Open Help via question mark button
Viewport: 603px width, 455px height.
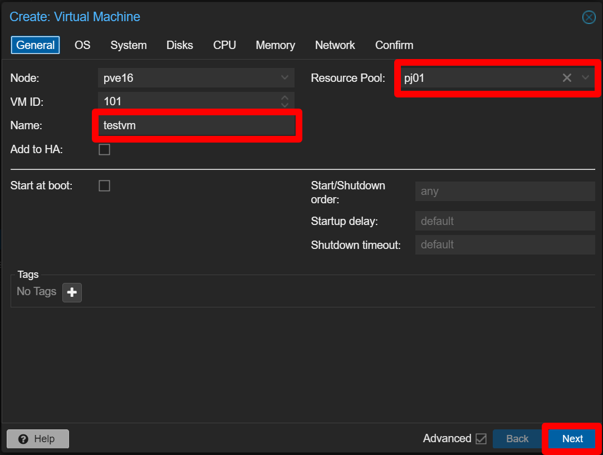[38, 439]
